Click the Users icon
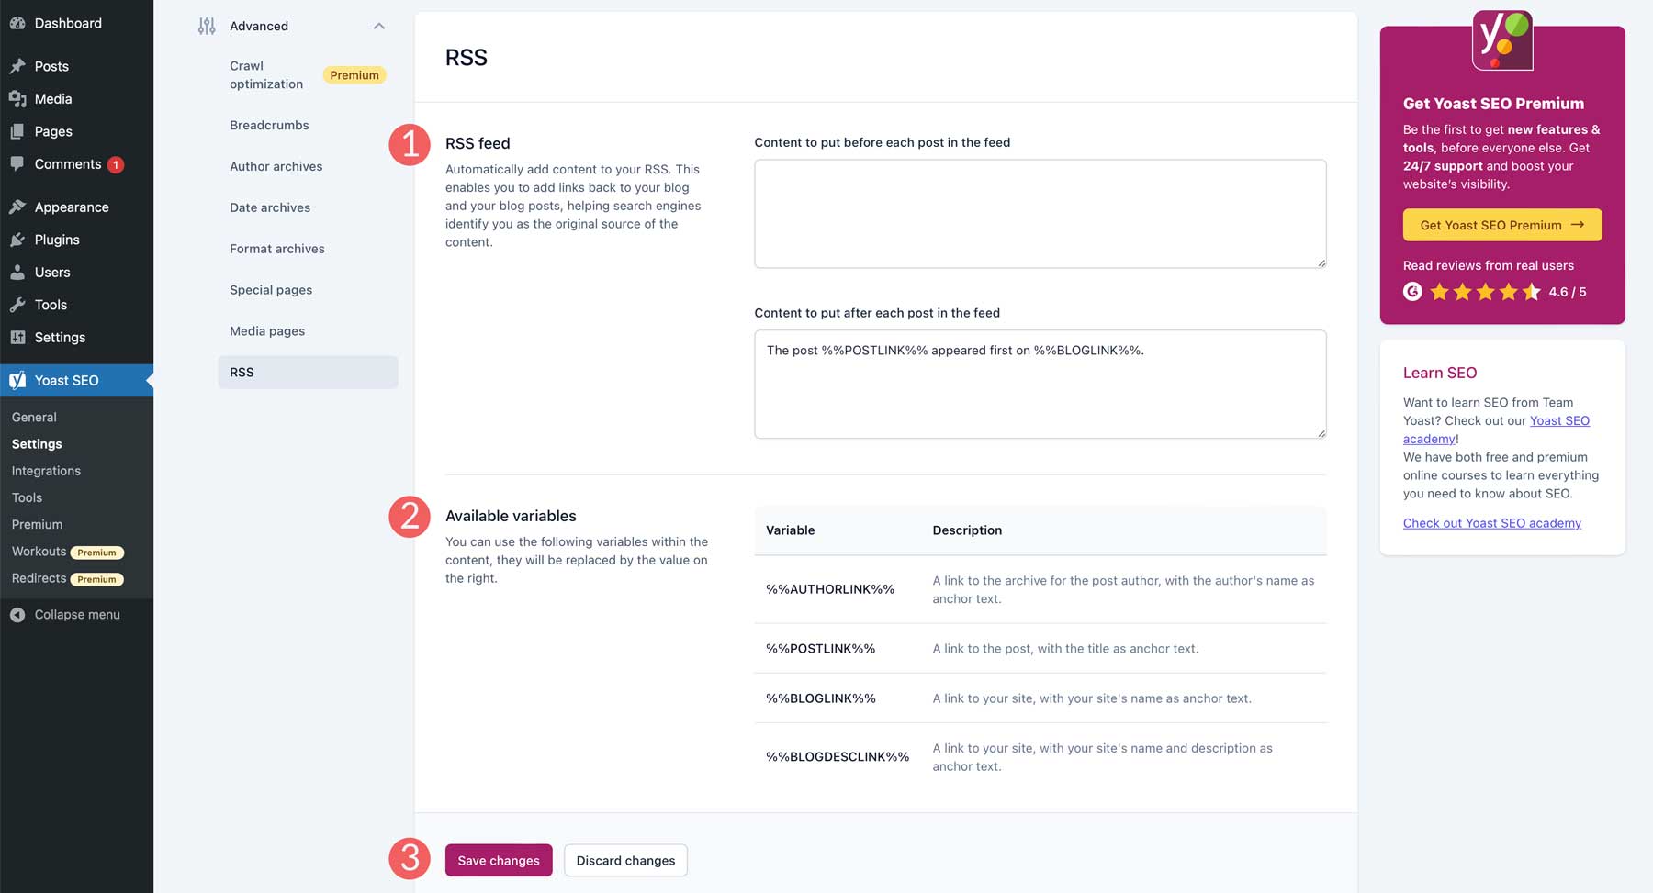Image resolution: width=1653 pixels, height=893 pixels. click(17, 272)
